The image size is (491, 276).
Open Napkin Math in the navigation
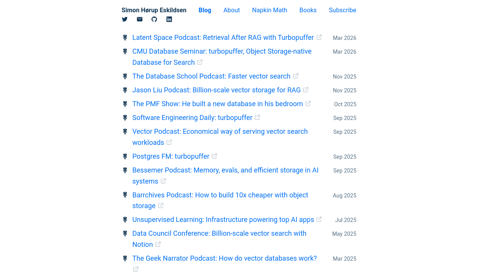coord(270,10)
